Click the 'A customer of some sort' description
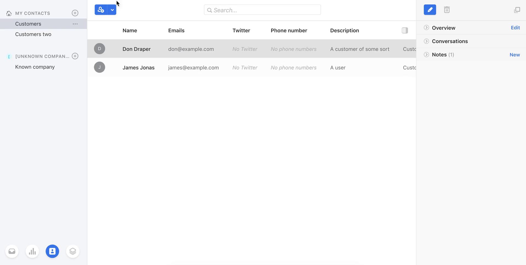526x265 pixels. 360,49
